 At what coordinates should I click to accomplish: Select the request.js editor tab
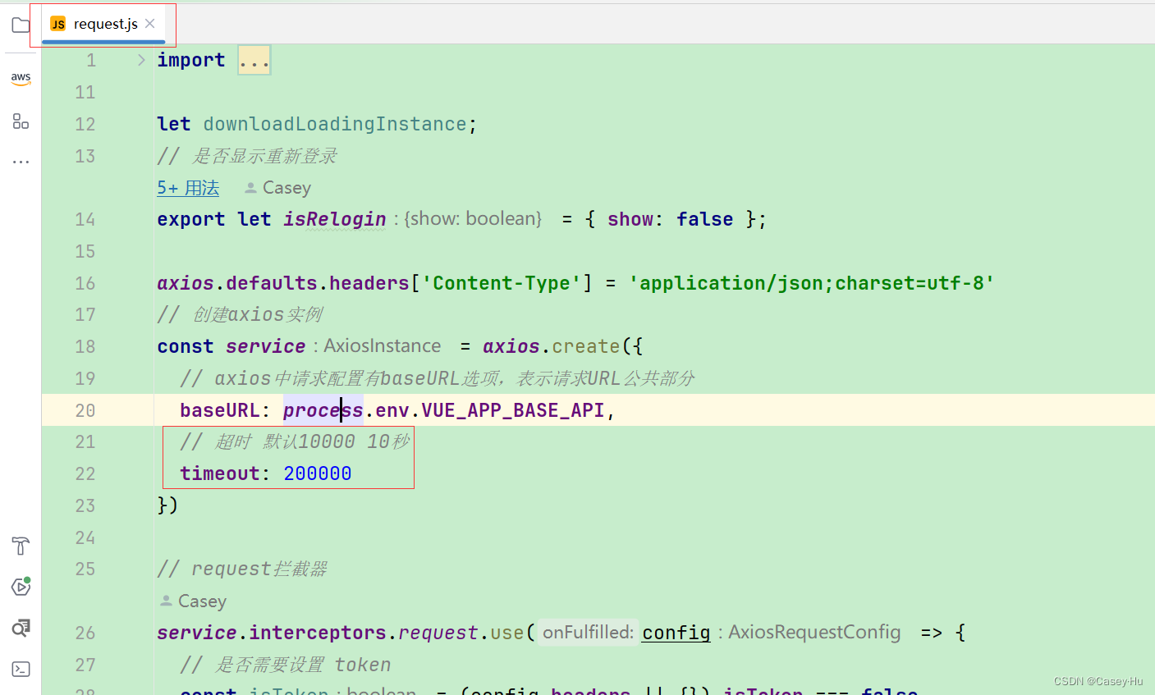[103, 24]
